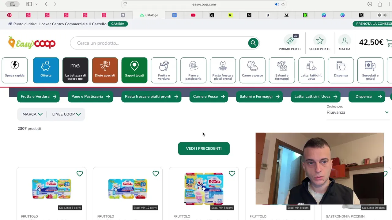Favorite the Fruttolo Maxi product
The height and width of the screenshot is (220, 392).
232,174
